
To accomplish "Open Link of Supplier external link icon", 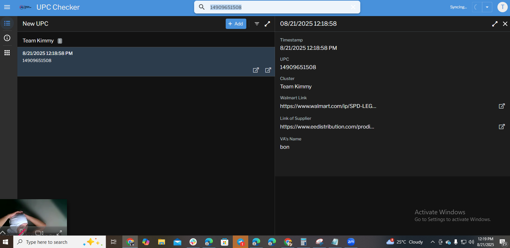I will tap(502, 127).
